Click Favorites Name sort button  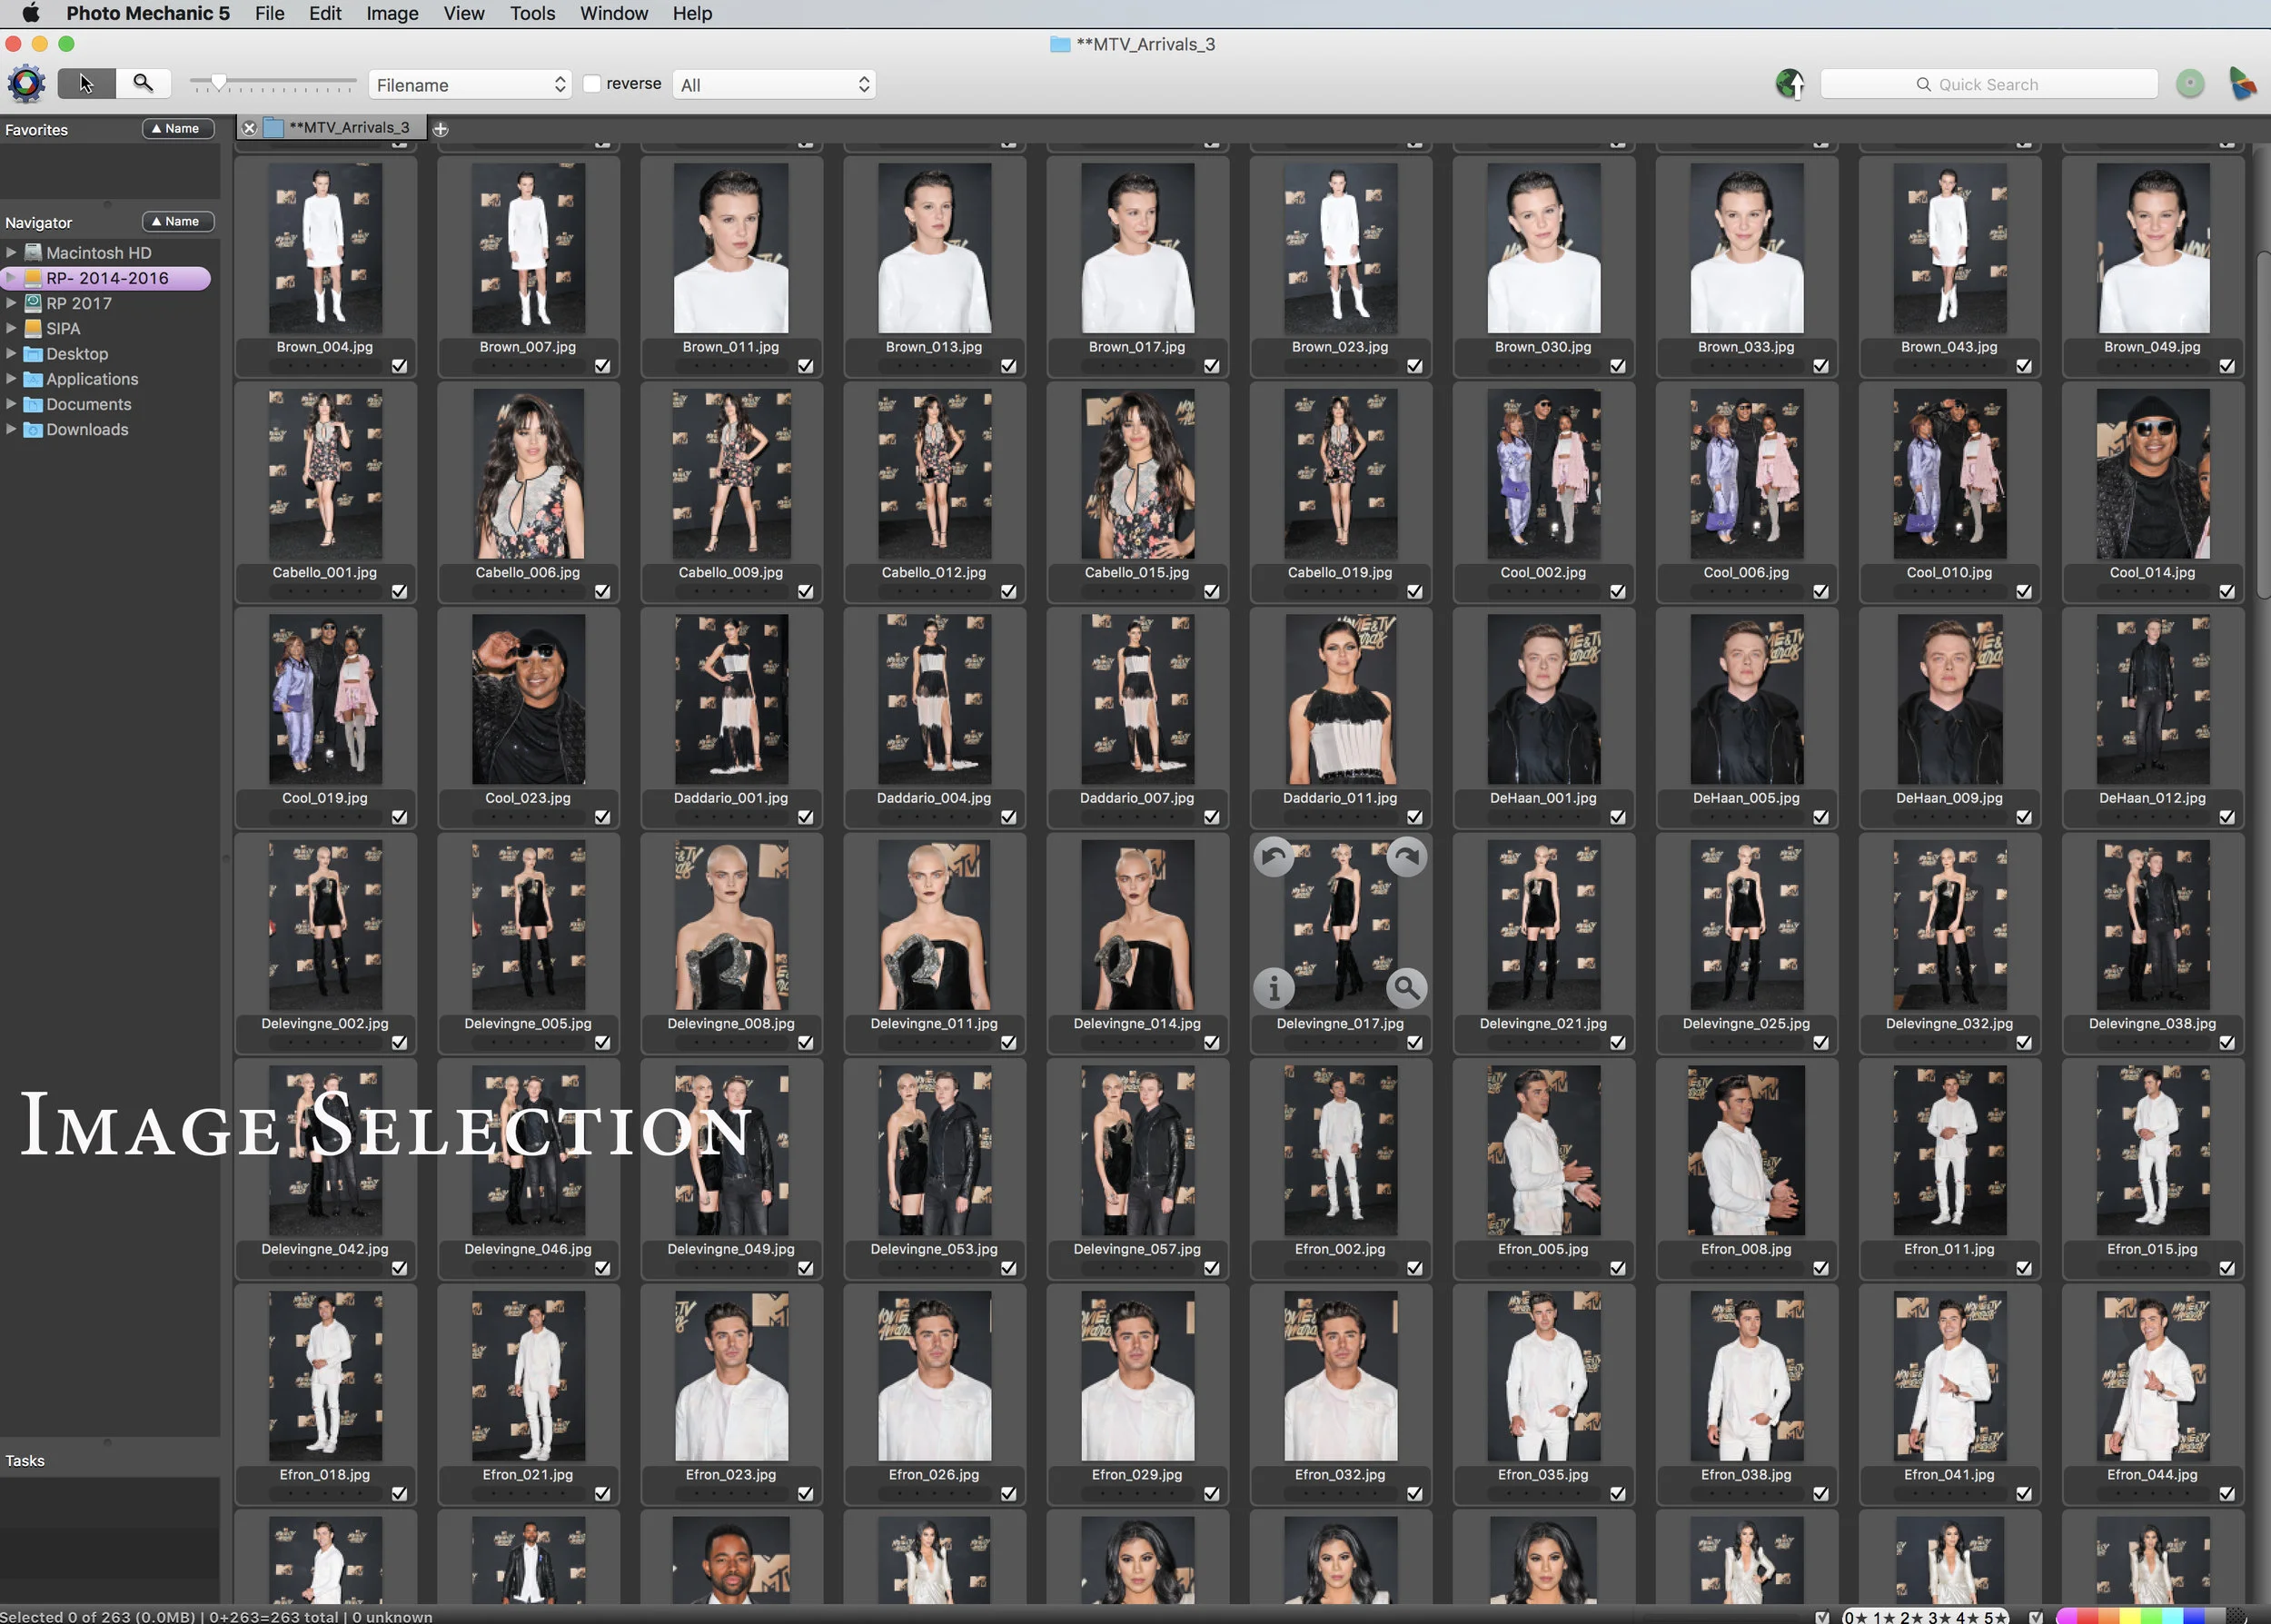[178, 129]
